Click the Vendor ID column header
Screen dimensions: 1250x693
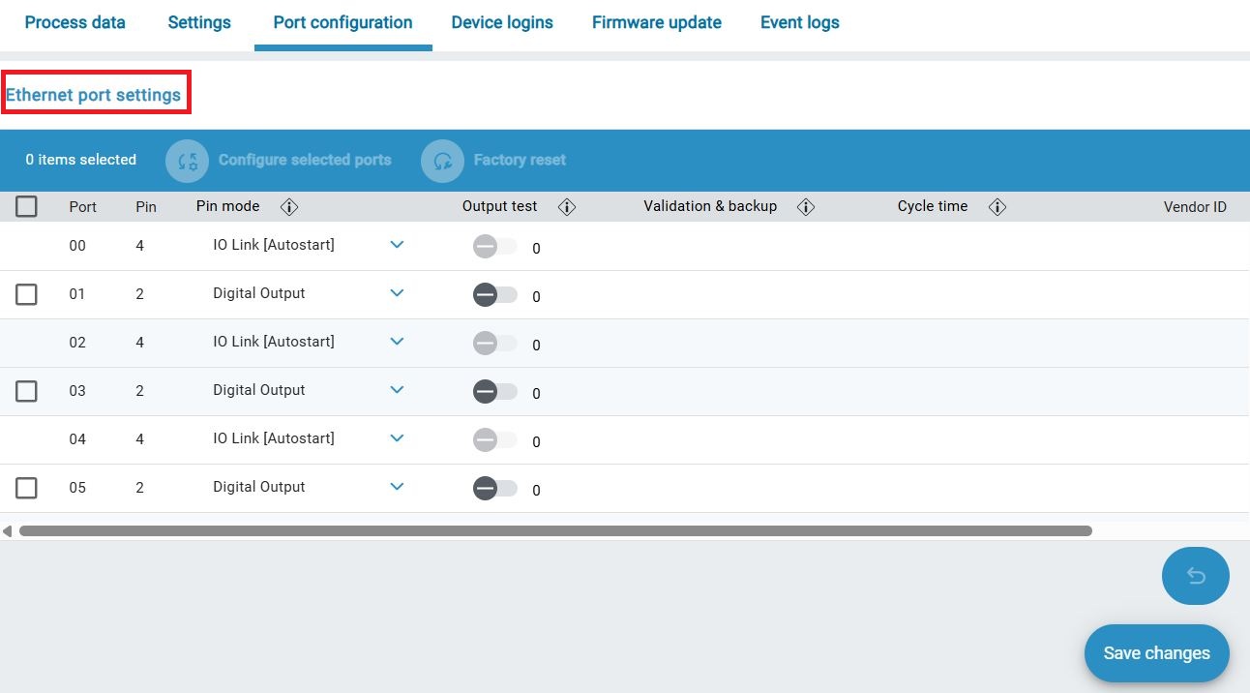pos(1195,207)
